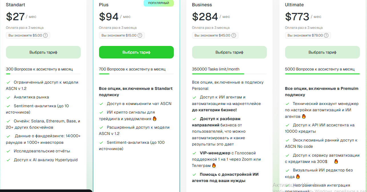Viewport: 367px width, 192px height.
Task: Click Доступ к AI анализу Hyperlyquid feature
Action: pyautogui.click(x=46, y=160)
